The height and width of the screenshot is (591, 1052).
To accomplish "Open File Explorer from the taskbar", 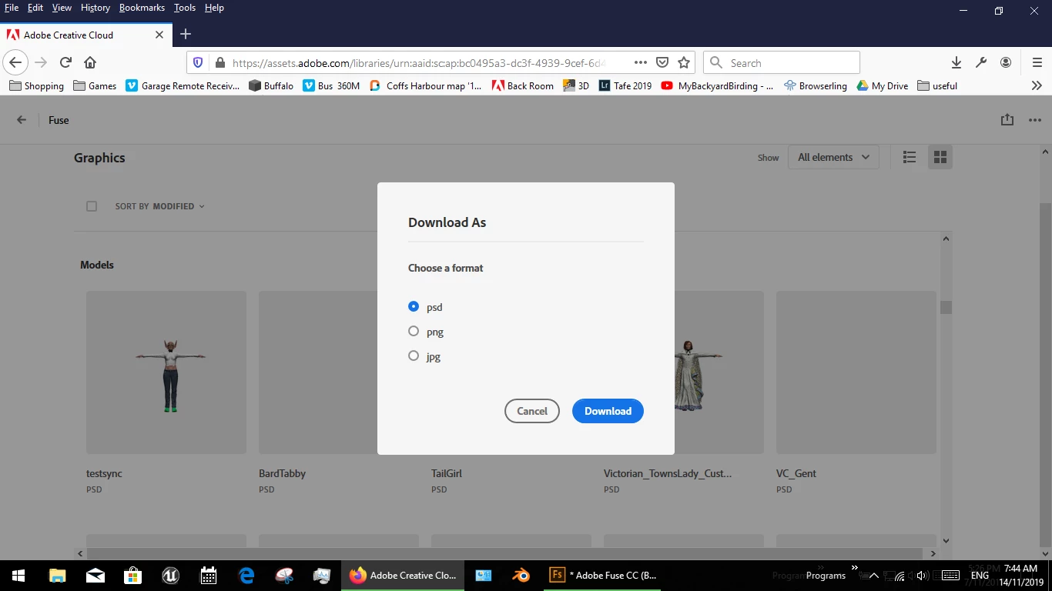I will pyautogui.click(x=57, y=575).
